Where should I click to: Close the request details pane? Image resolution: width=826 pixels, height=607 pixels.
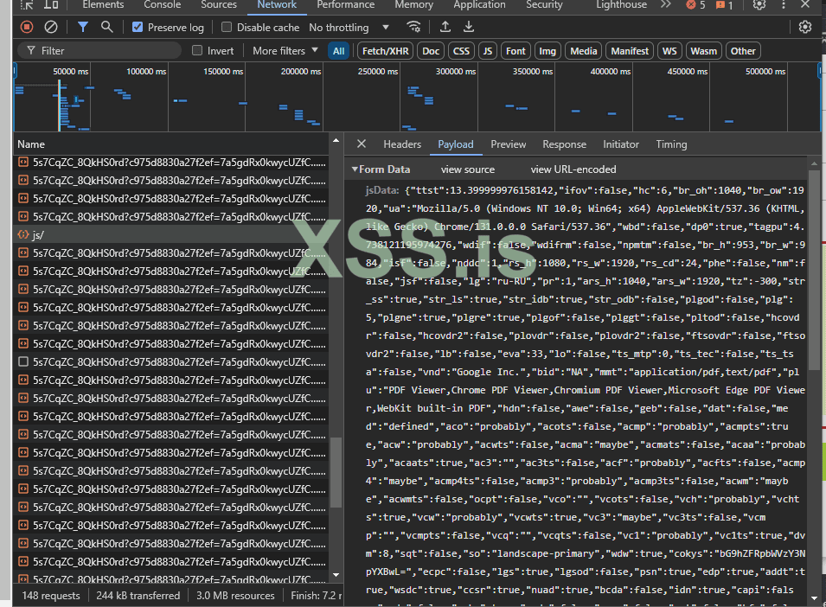[362, 144]
